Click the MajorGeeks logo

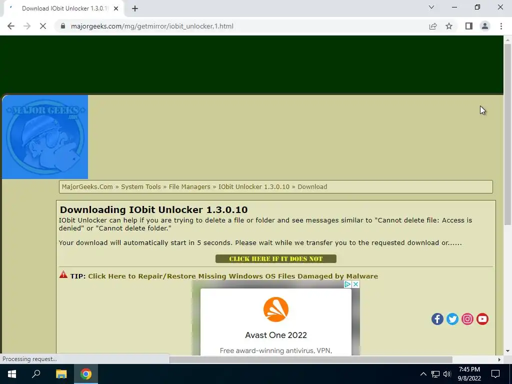(x=45, y=137)
